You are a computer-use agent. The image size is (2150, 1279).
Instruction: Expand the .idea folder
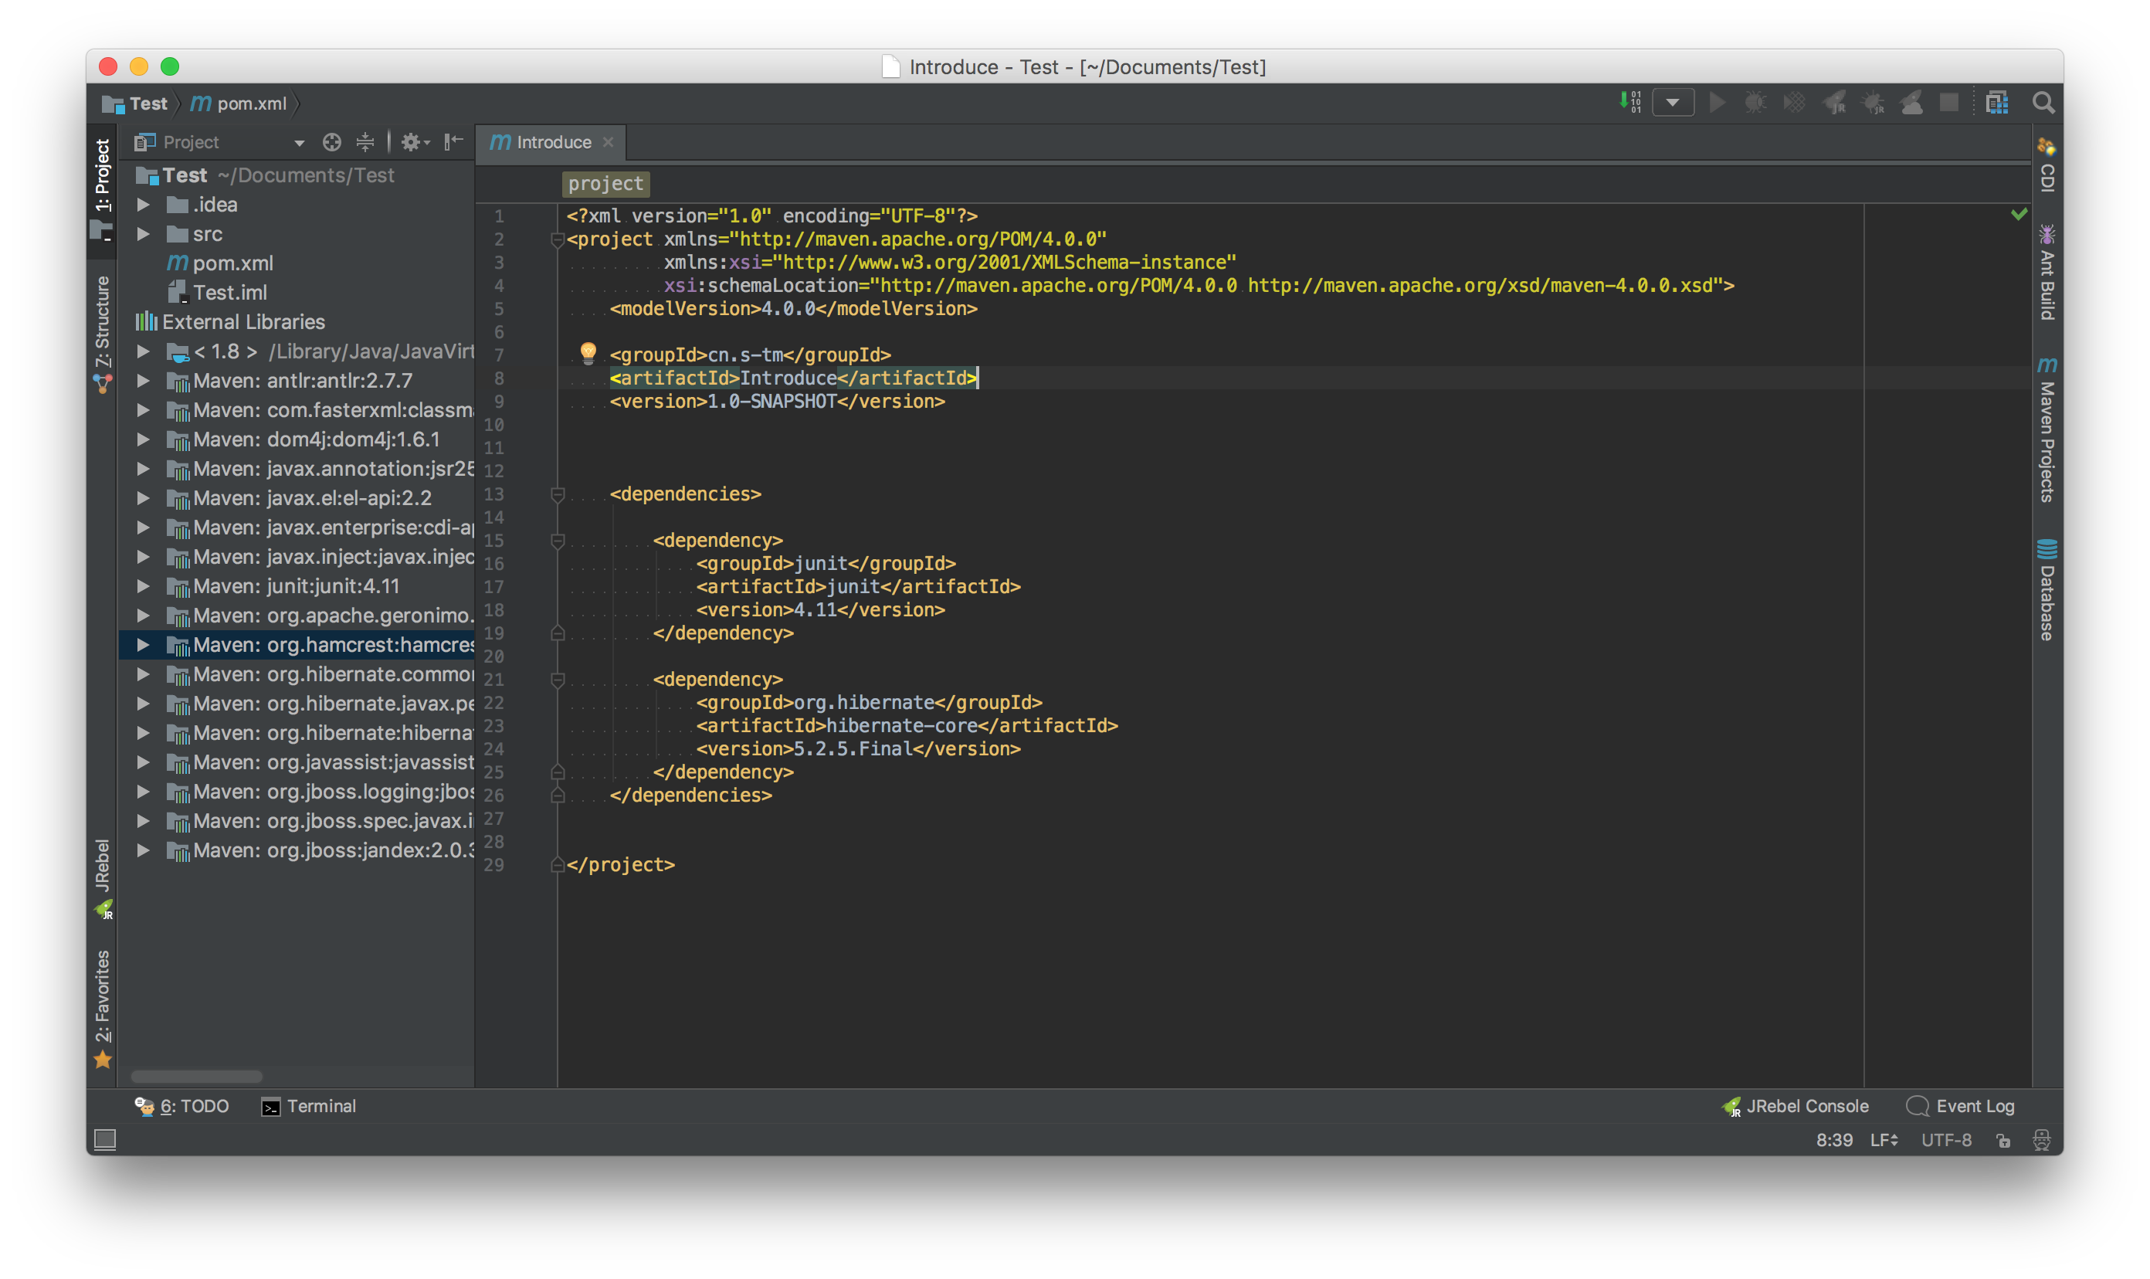tap(144, 205)
